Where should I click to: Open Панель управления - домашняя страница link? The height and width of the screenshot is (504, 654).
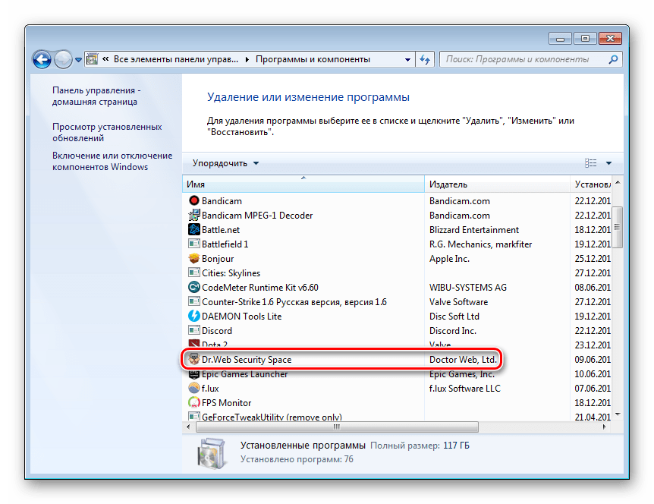tap(96, 96)
